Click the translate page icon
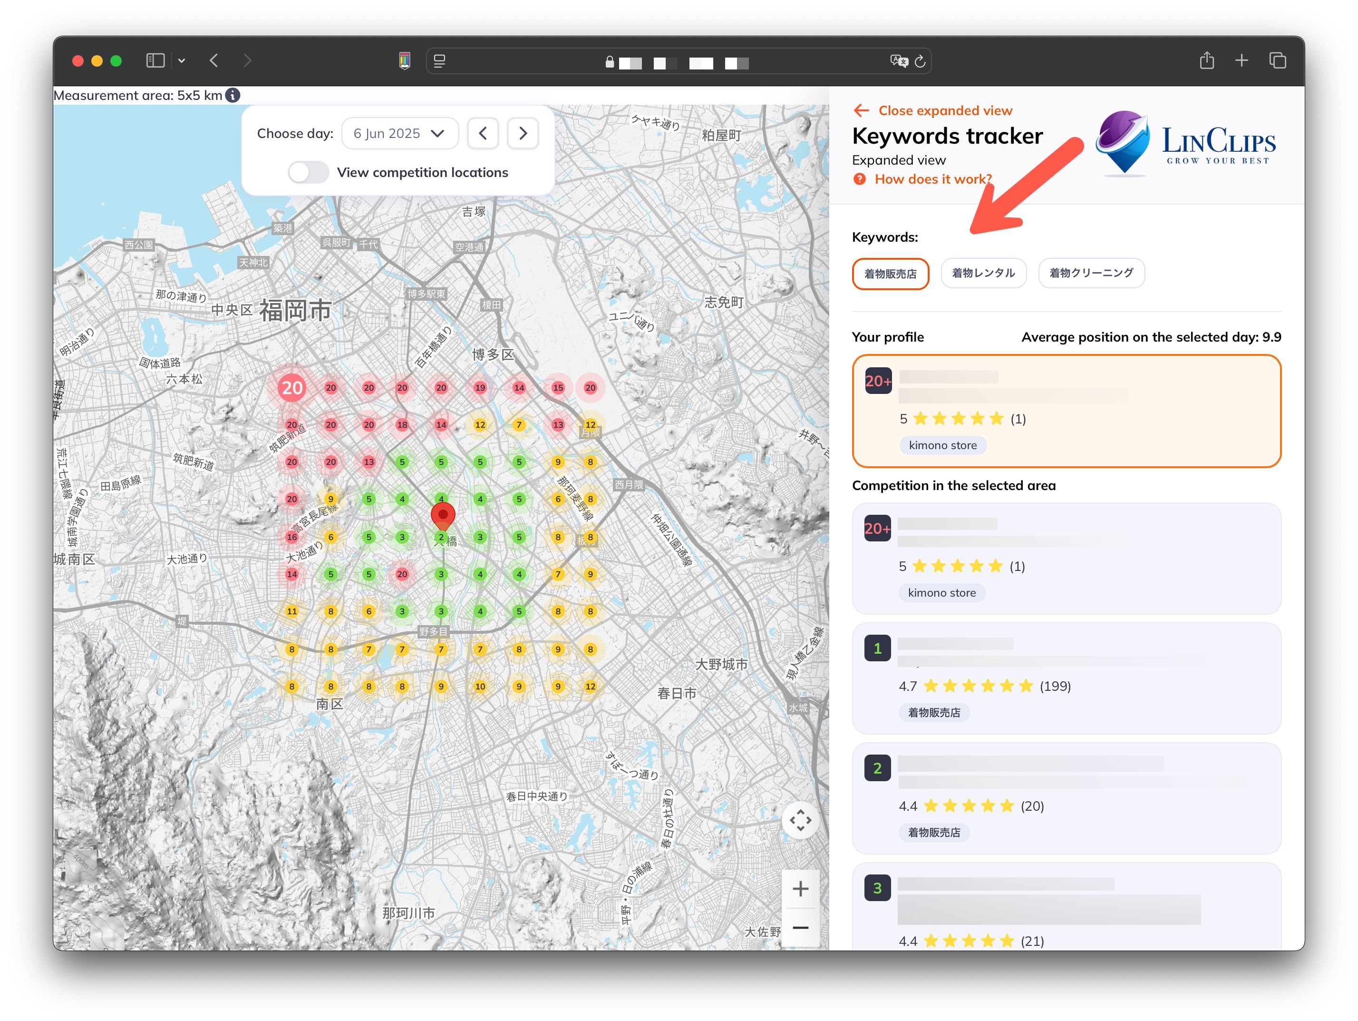 coord(899,61)
